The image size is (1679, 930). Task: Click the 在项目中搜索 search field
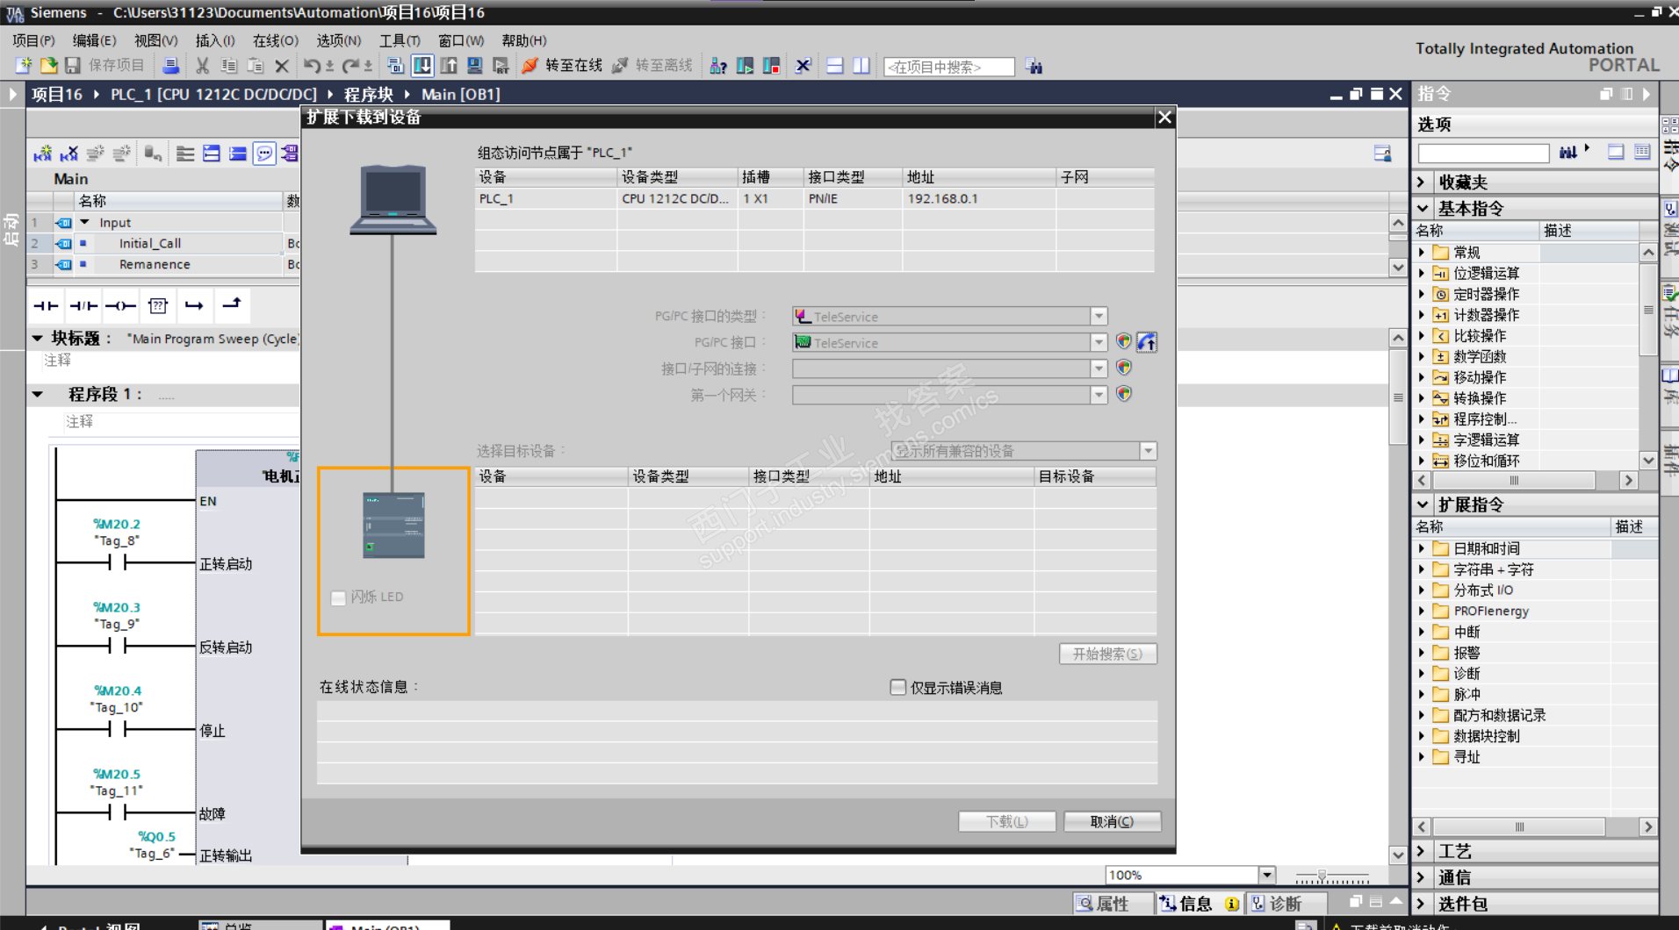(x=948, y=67)
